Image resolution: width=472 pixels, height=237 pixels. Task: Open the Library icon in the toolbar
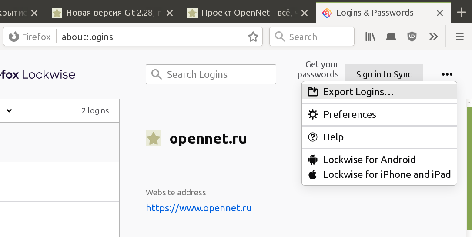(x=370, y=37)
